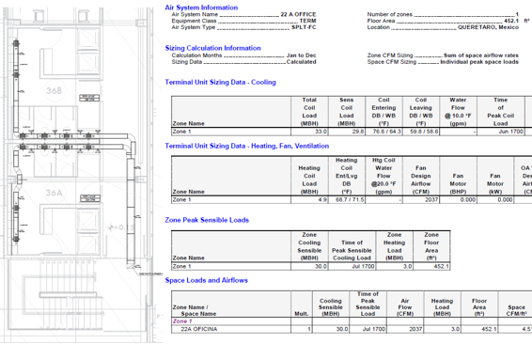Select the Heating Coil Load value 4.9
The width and height of the screenshot is (532, 344).
[322, 200]
